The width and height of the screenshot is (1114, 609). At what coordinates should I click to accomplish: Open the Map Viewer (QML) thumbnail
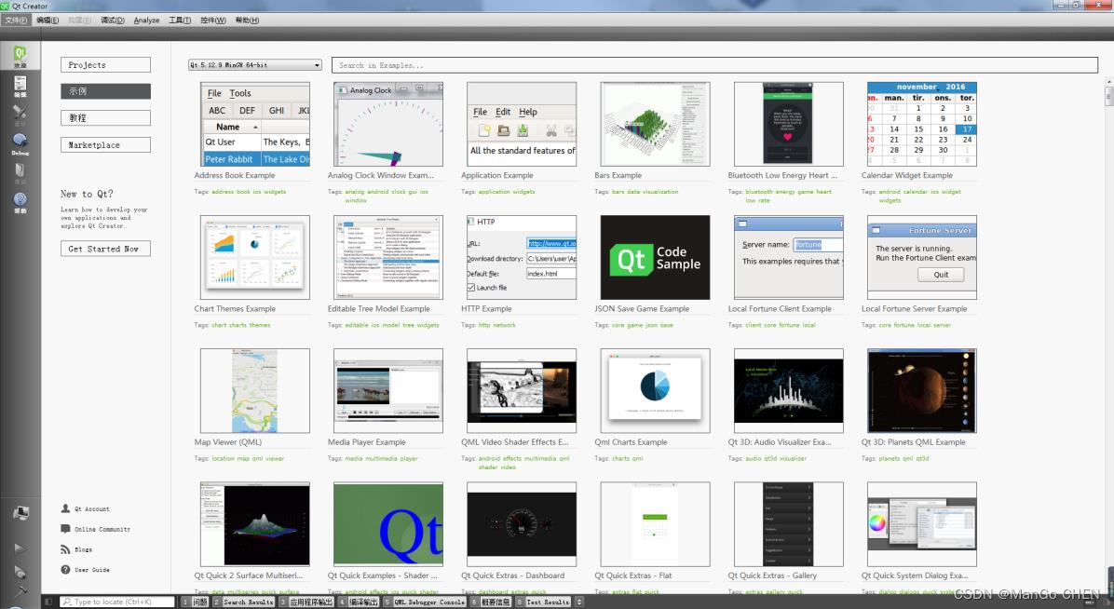[x=255, y=391]
